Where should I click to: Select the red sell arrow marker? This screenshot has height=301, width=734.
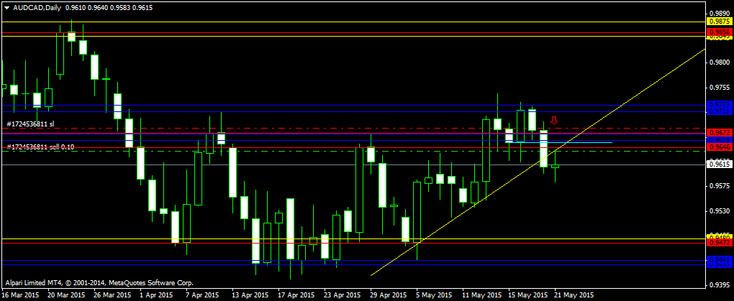[x=554, y=121]
